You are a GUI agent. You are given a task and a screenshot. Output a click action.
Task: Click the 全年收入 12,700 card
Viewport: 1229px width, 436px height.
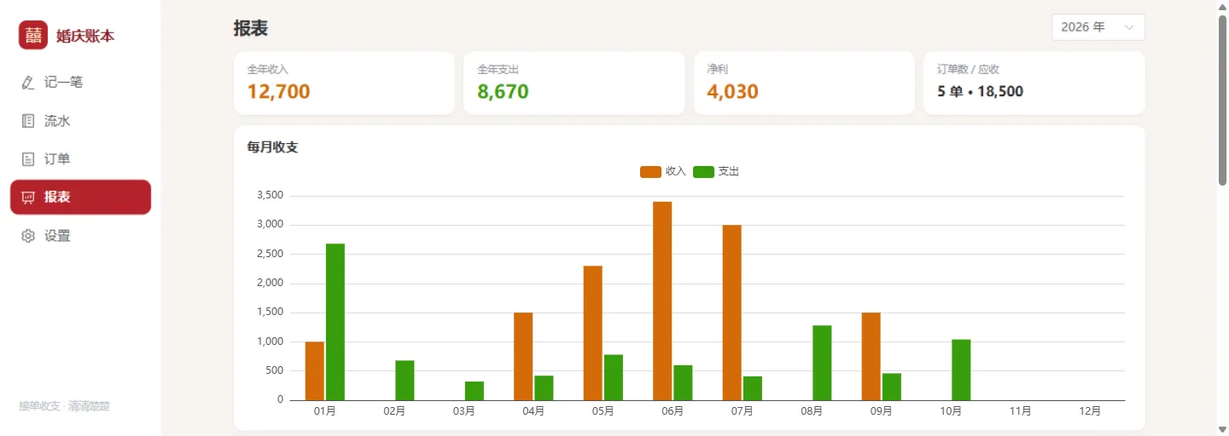[x=344, y=83]
